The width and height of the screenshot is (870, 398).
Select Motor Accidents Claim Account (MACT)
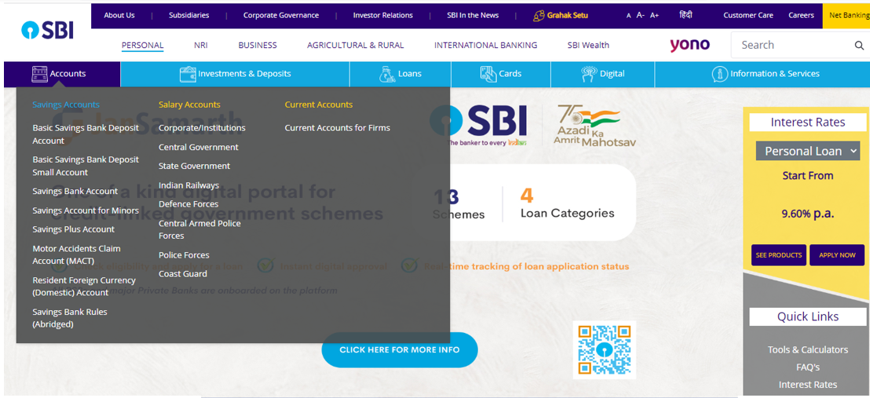pyautogui.click(x=77, y=255)
